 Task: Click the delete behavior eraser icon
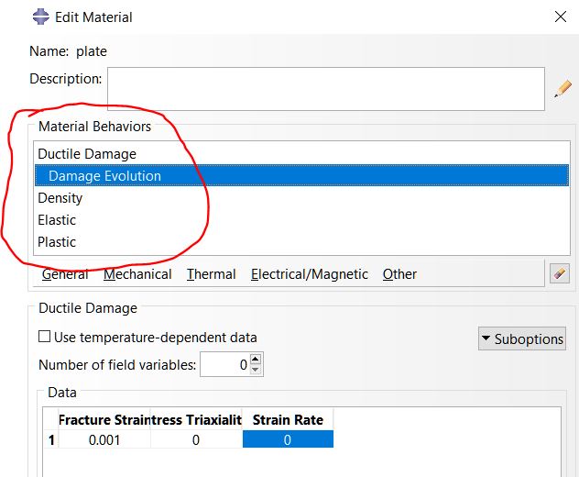(560, 273)
